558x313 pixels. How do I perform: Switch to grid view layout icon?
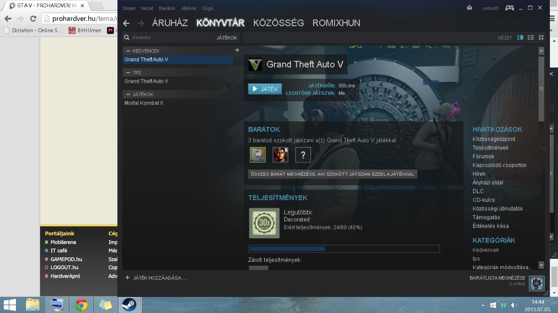point(541,38)
